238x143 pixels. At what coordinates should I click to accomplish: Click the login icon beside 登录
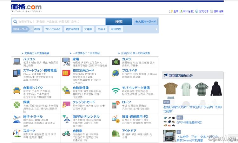(x=172, y=11)
